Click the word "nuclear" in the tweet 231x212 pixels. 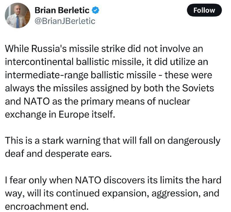pos(174,101)
